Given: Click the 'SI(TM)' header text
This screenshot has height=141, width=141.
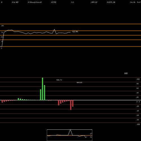Looking at the screenshot, I should pyautogui.click(x=54, y=2).
